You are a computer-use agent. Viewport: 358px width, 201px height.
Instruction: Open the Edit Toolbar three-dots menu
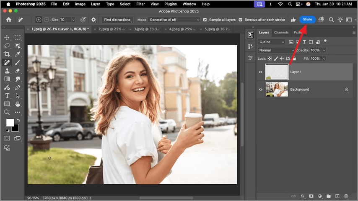[18, 112]
